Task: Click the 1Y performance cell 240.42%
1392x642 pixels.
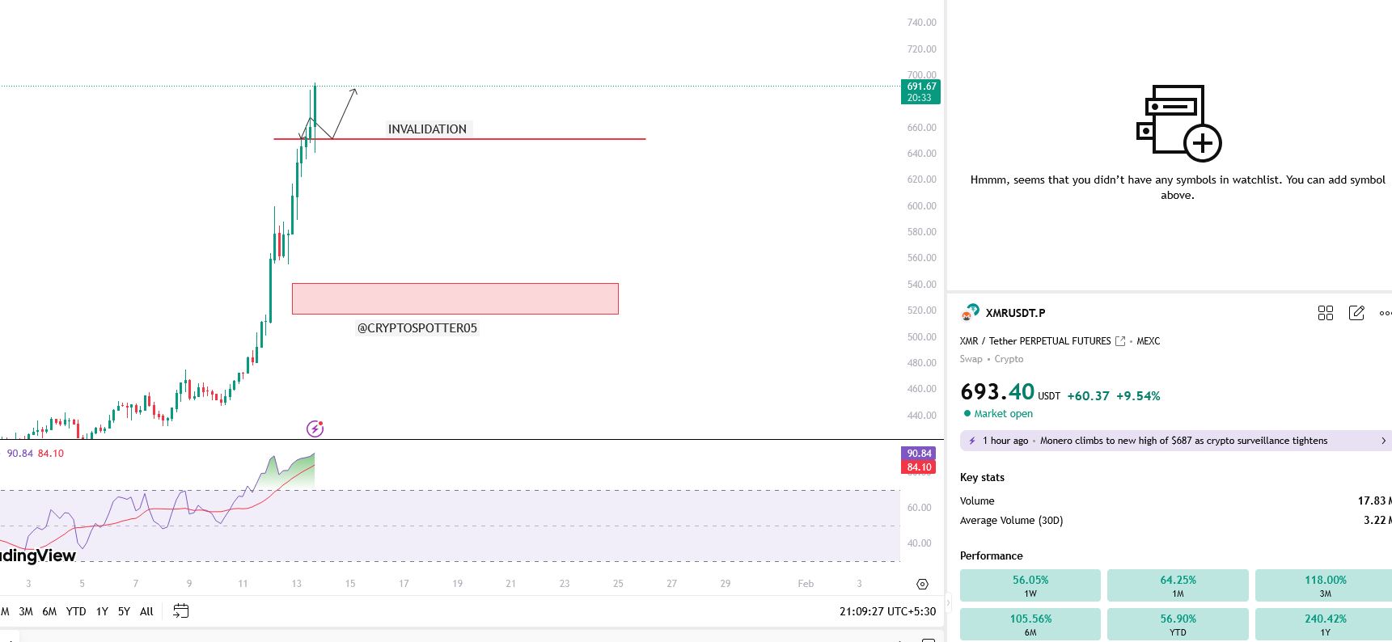Action: (x=1325, y=623)
